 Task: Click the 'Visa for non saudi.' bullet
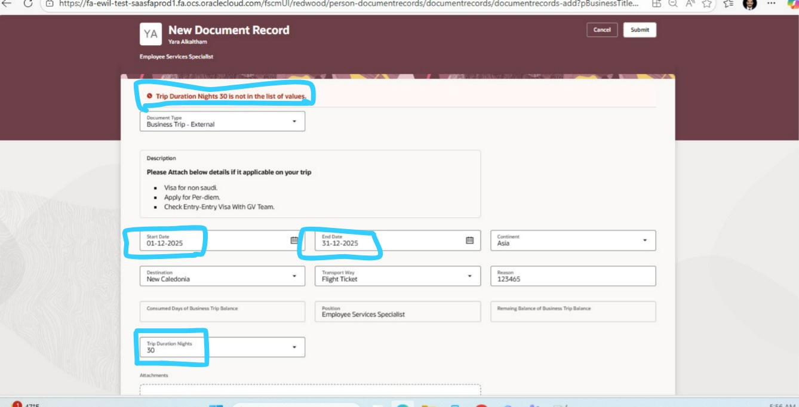(x=190, y=187)
